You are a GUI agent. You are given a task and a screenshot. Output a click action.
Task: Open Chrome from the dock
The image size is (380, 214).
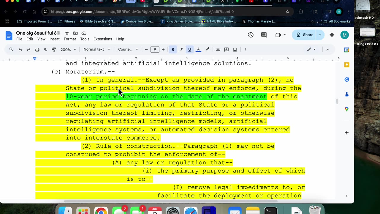[x=101, y=212]
